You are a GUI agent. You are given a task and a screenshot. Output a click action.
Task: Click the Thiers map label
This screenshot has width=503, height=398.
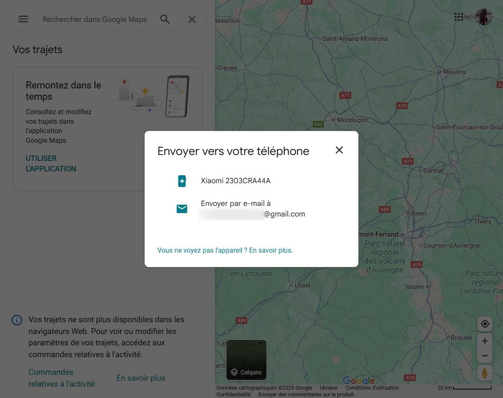(x=482, y=222)
